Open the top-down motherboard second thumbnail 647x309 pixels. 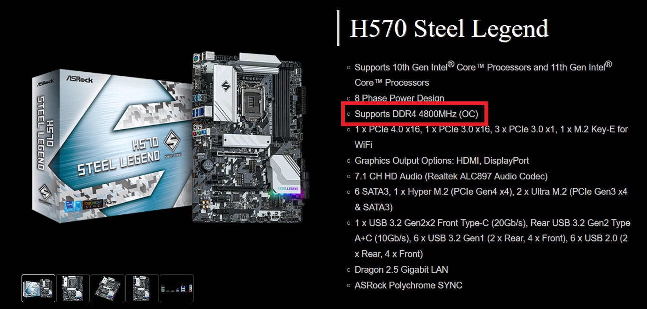point(73,288)
